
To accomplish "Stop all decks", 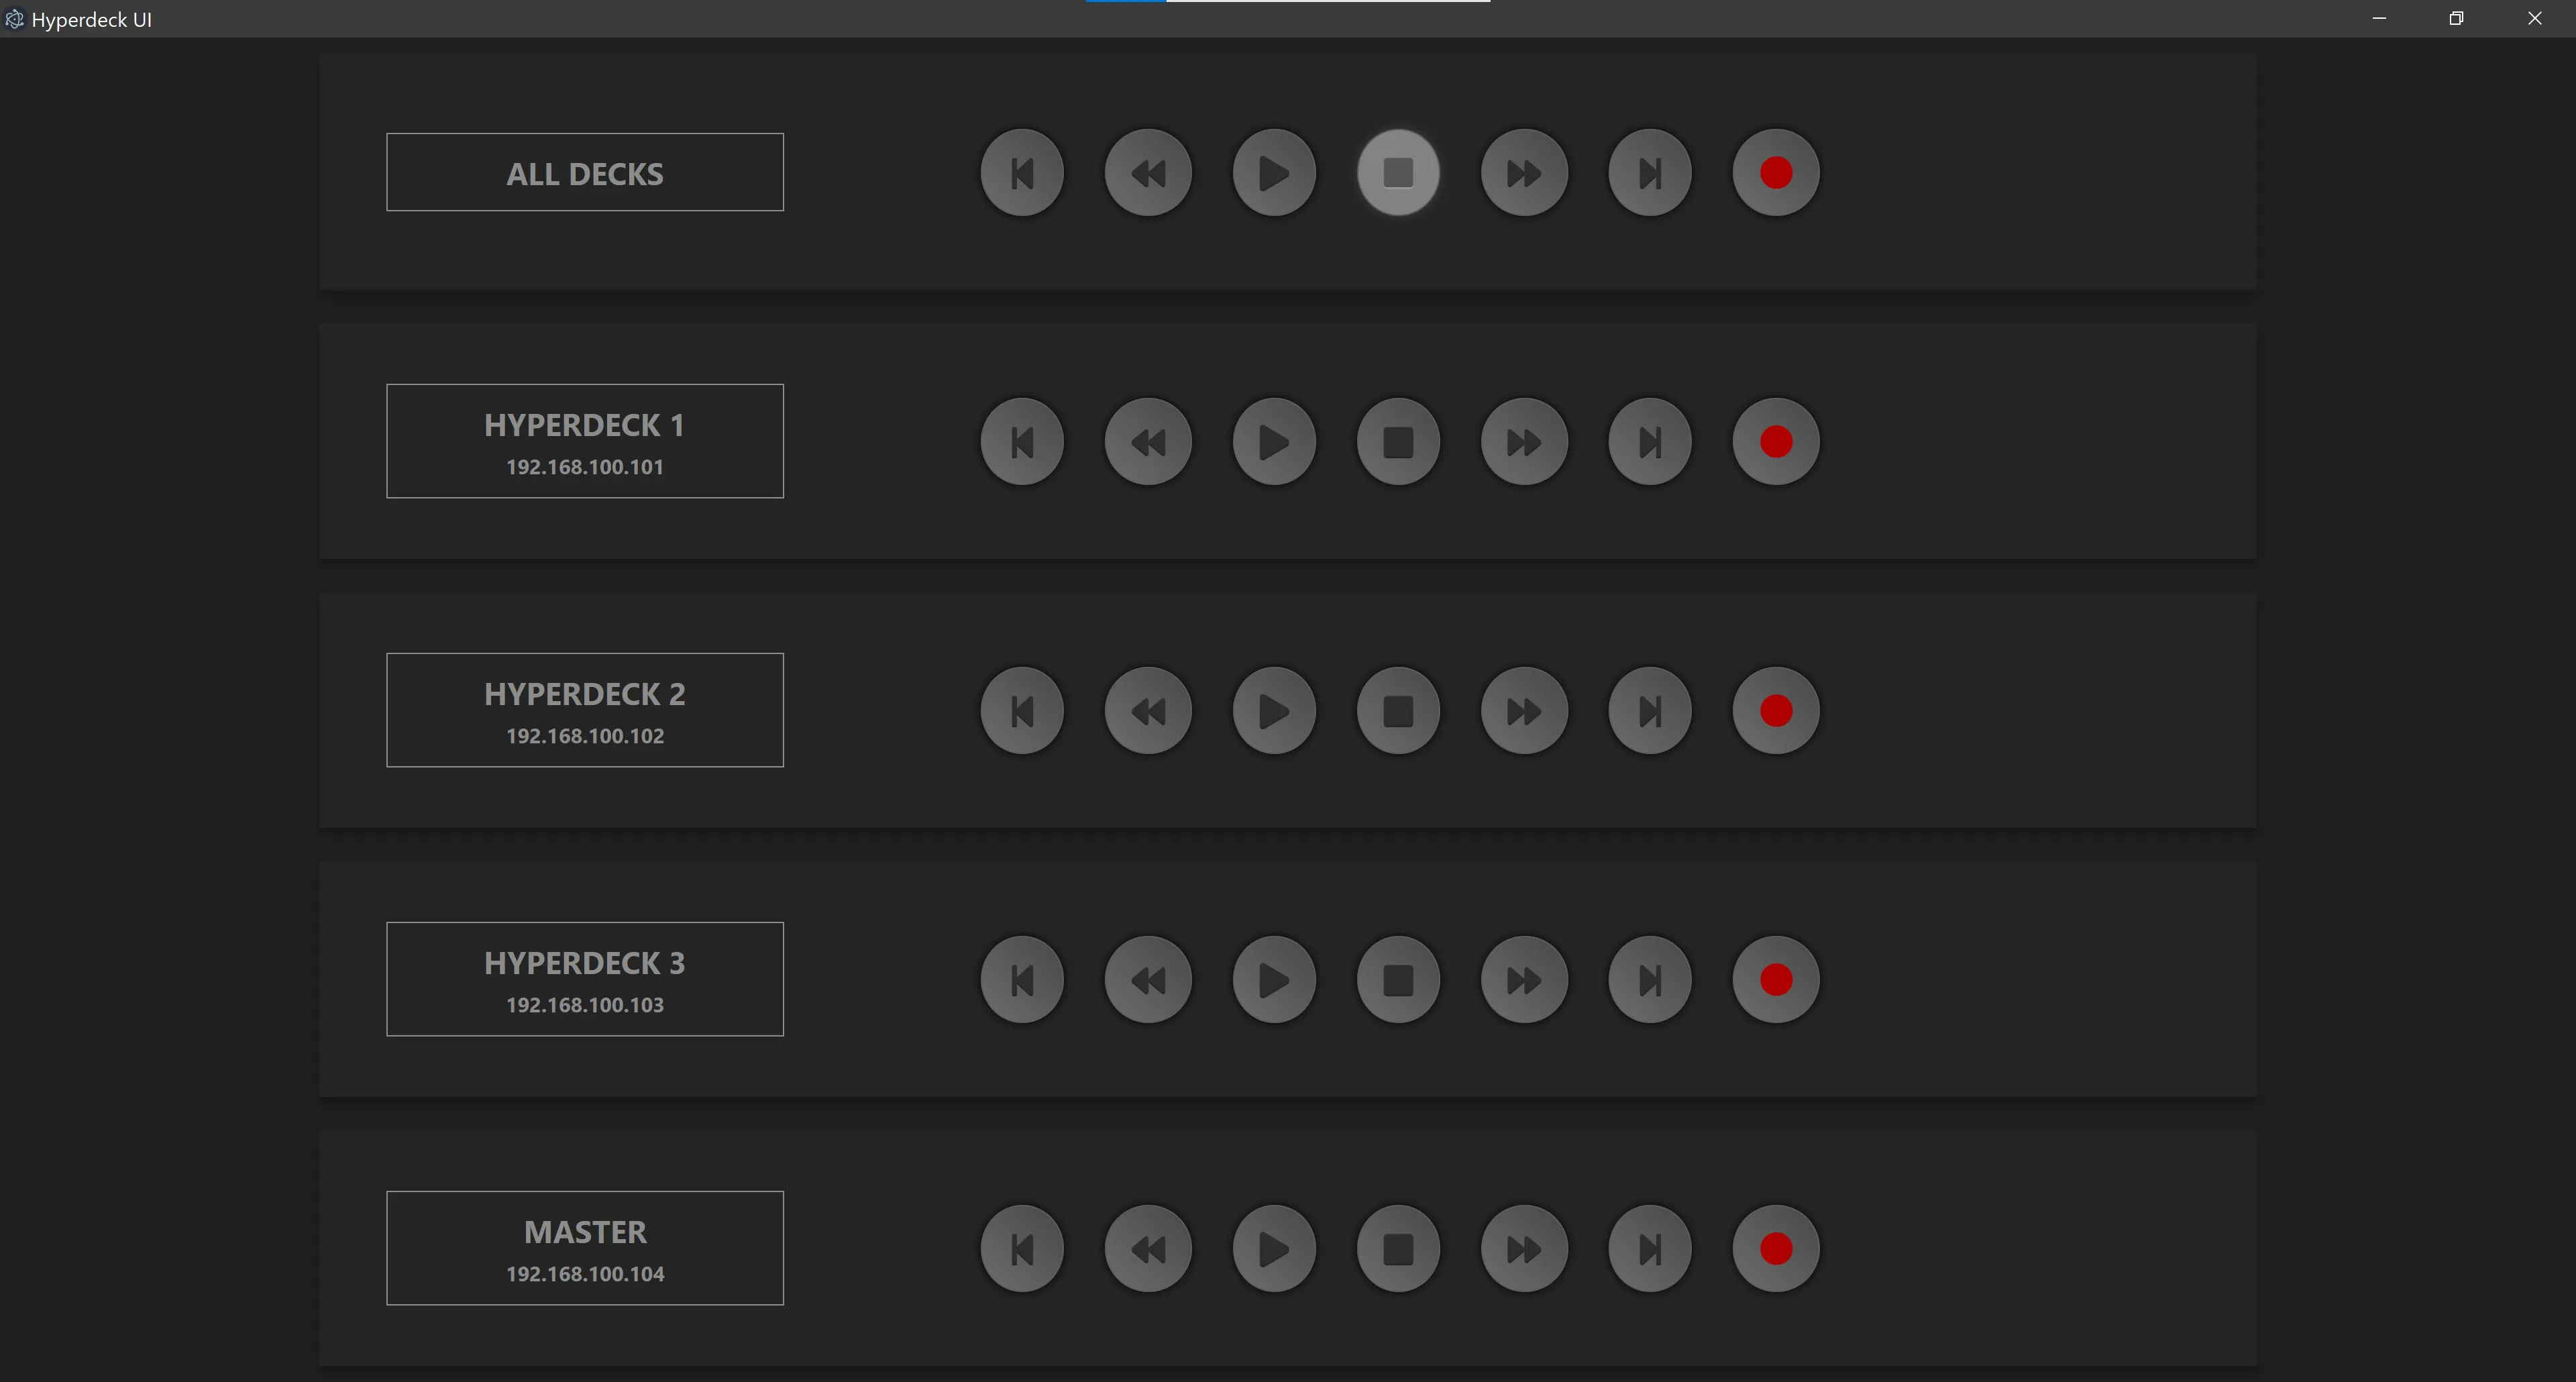I will point(1398,173).
